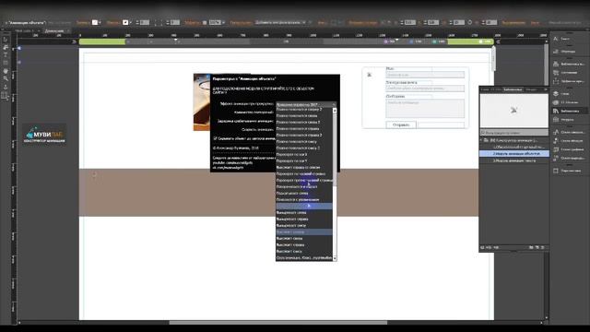This screenshot has height=332, width=590.
Task: Click the Muse logo image on the canvas
Action: point(44,135)
